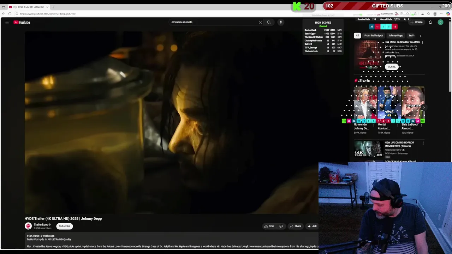Viewport: 452px width, 254px height.
Task: Share the HYDE trailer video
Action: [296, 226]
